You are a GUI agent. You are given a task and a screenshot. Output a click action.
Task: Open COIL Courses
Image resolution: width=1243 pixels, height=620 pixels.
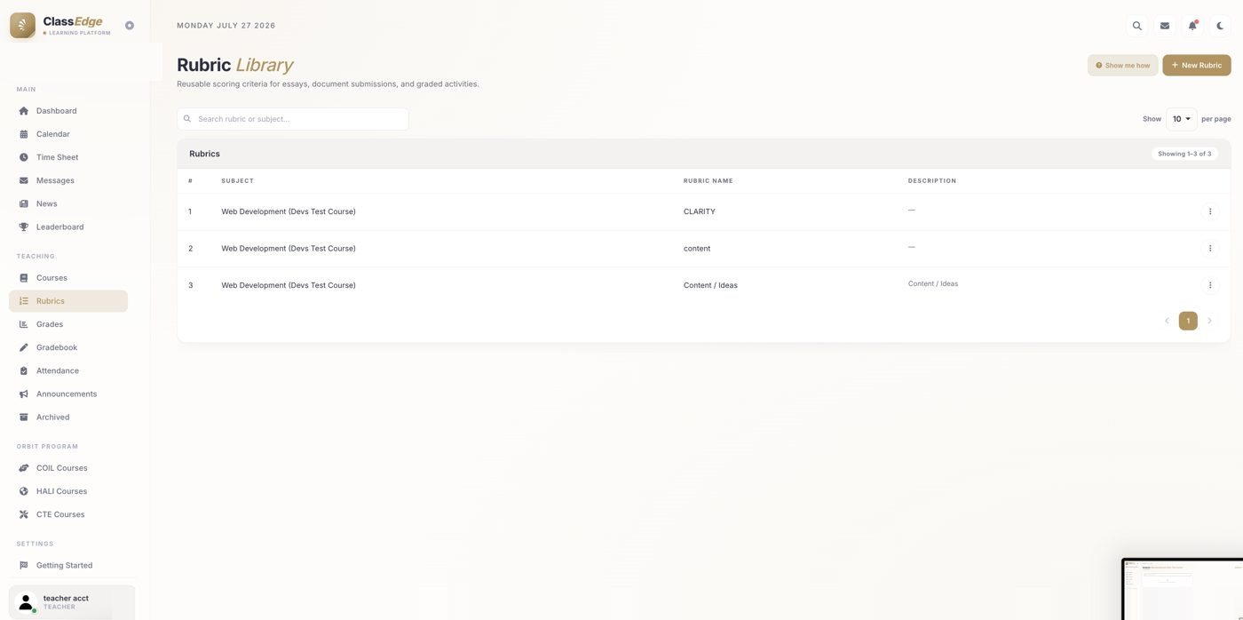point(68,468)
